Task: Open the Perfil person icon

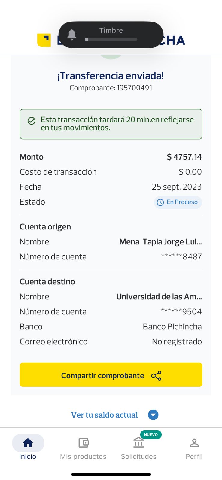Action: (x=194, y=442)
